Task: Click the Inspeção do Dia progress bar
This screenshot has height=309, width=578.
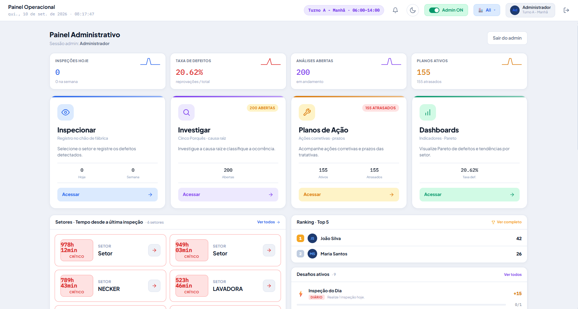Action: click(x=401, y=305)
